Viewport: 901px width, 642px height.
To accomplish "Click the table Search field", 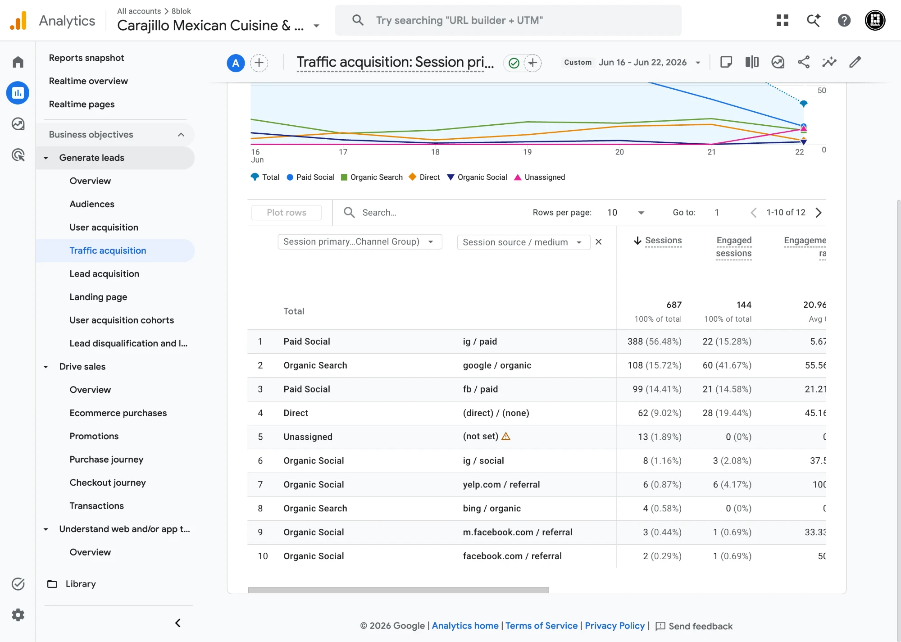I will pyautogui.click(x=432, y=213).
